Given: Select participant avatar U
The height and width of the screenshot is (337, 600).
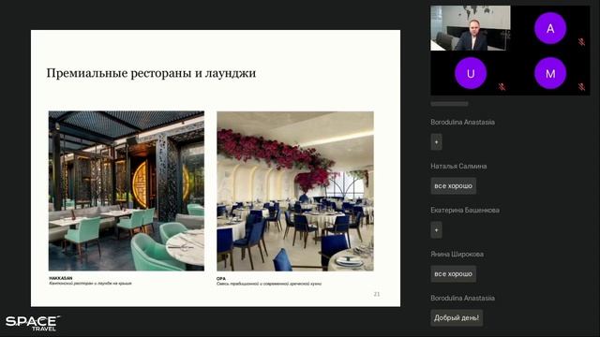Looking at the screenshot, I should coord(471,73).
